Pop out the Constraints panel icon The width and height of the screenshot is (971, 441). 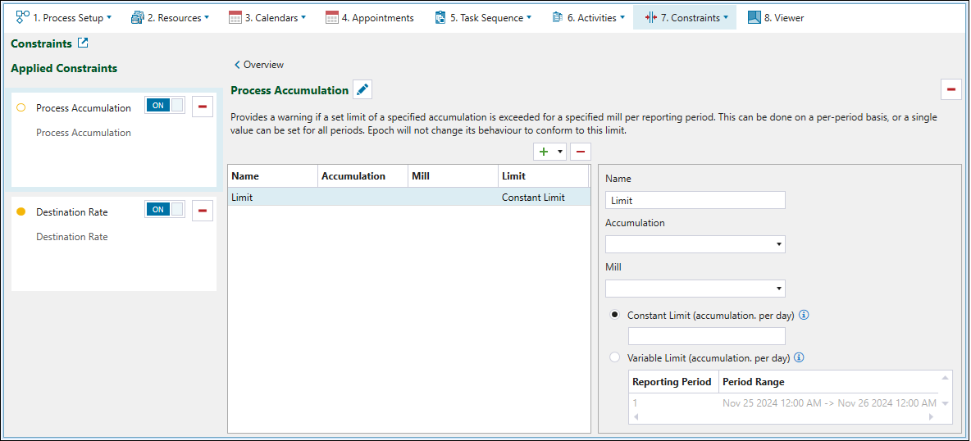tap(83, 43)
